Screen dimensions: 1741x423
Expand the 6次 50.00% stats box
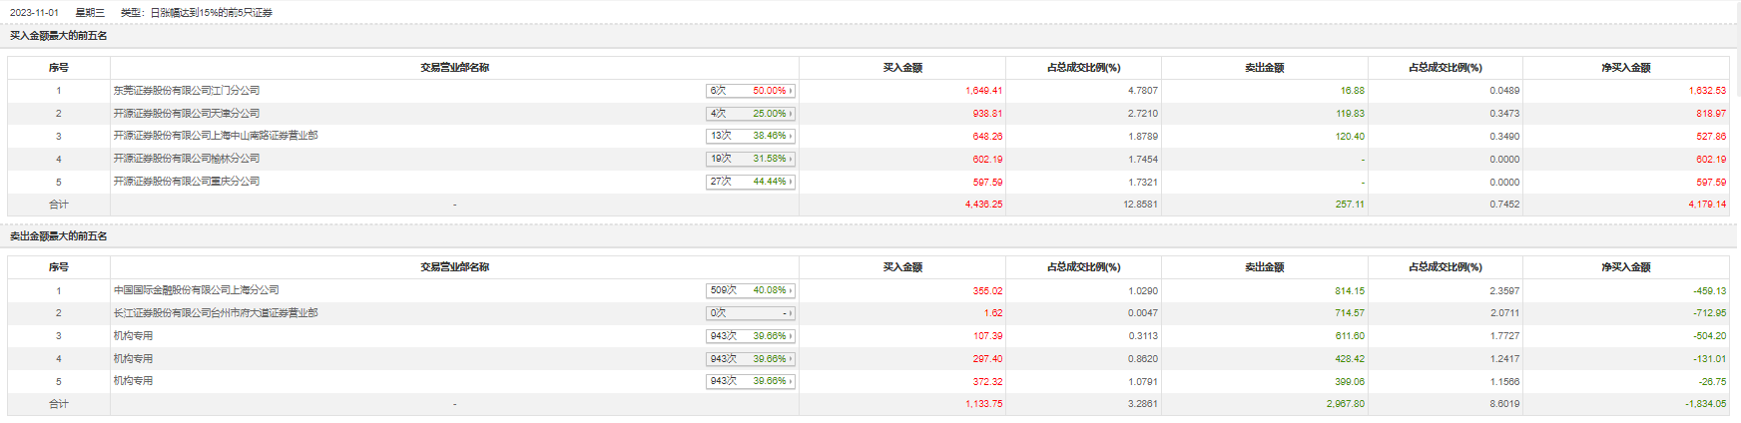[x=751, y=91]
